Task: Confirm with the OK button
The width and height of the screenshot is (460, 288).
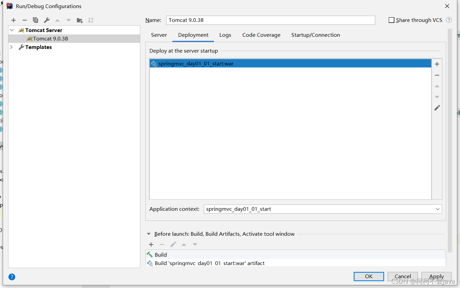Action: tap(369, 276)
